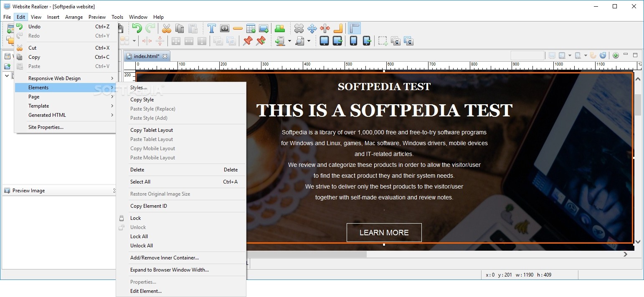Click the page preview magnifier icon
This screenshot has width=644, height=297.
[x=299, y=41]
